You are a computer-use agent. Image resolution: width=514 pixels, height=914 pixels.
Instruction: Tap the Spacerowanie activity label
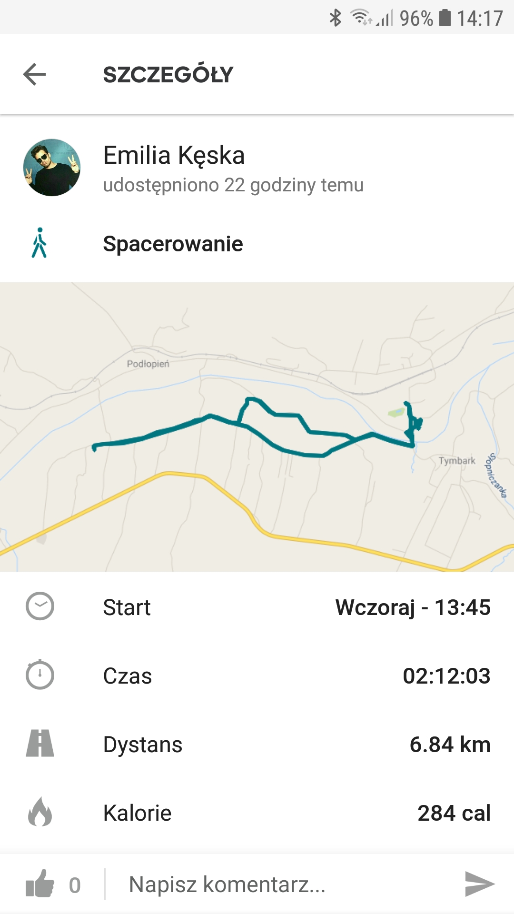click(x=173, y=244)
